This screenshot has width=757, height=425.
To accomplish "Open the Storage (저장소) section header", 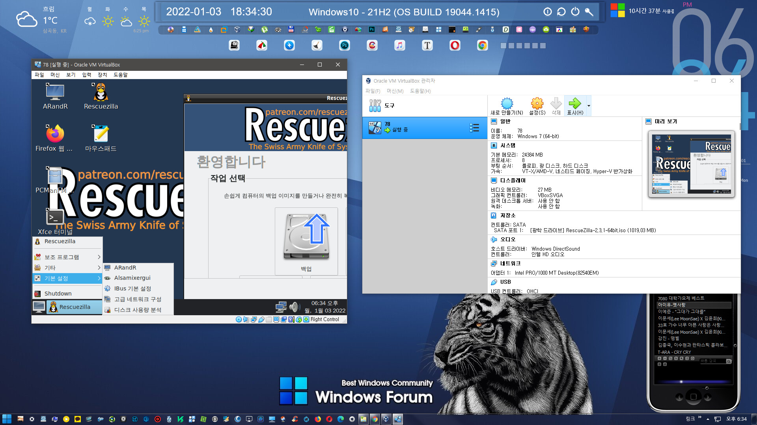I will pyautogui.click(x=508, y=215).
